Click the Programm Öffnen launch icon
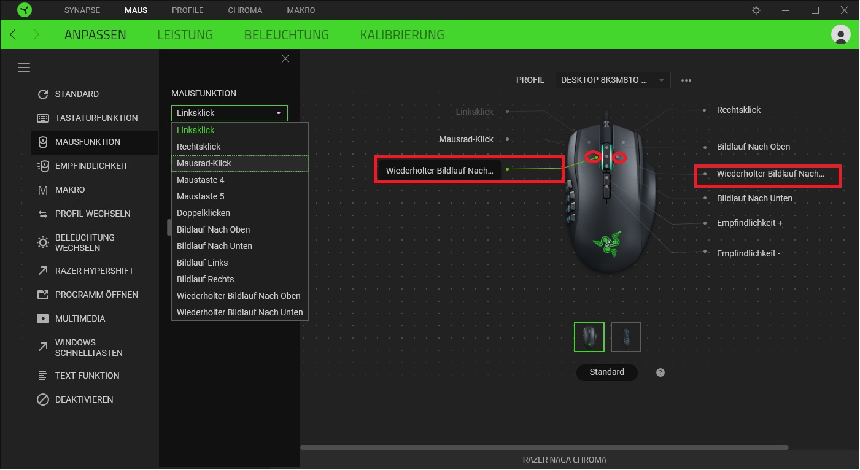 coord(43,295)
